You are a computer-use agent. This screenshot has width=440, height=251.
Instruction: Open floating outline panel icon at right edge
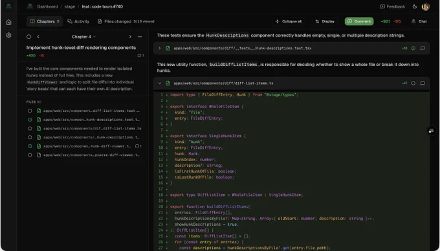[x=432, y=131]
